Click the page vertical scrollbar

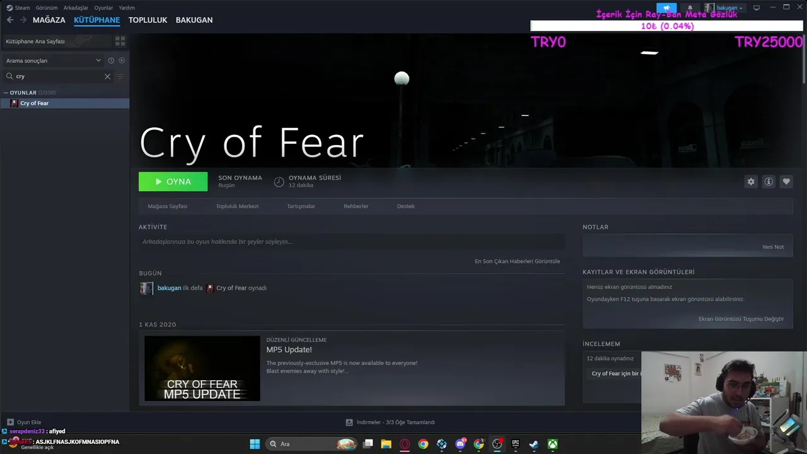[x=804, y=60]
